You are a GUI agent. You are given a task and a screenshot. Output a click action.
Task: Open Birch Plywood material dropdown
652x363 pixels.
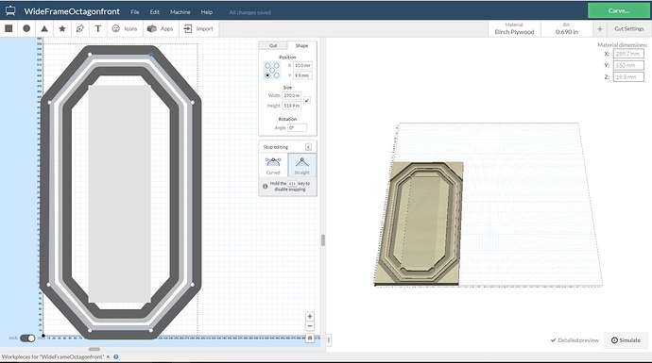tap(514, 29)
